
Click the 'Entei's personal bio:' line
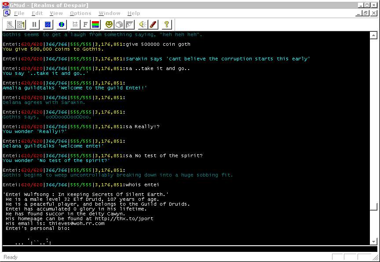[37, 228]
